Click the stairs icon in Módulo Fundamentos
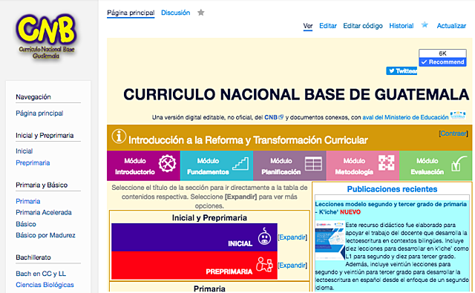The height and width of the screenshot is (293, 475). (x=240, y=163)
